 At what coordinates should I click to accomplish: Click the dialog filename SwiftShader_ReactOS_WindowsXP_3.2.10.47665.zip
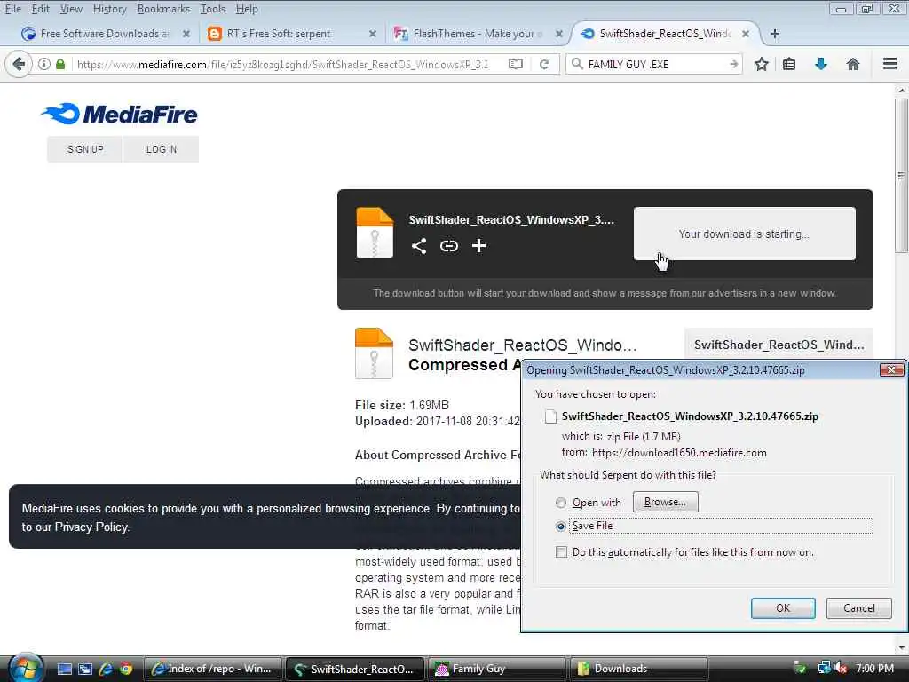(x=690, y=416)
